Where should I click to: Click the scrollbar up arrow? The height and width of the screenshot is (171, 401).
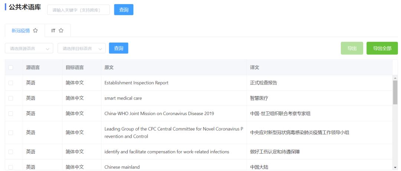(x=395, y=78)
